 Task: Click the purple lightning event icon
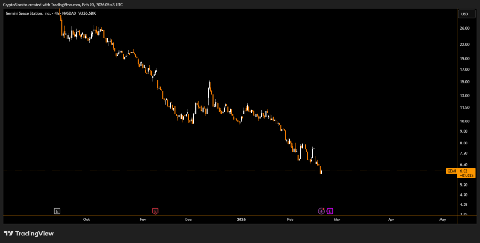pyautogui.click(x=322, y=211)
